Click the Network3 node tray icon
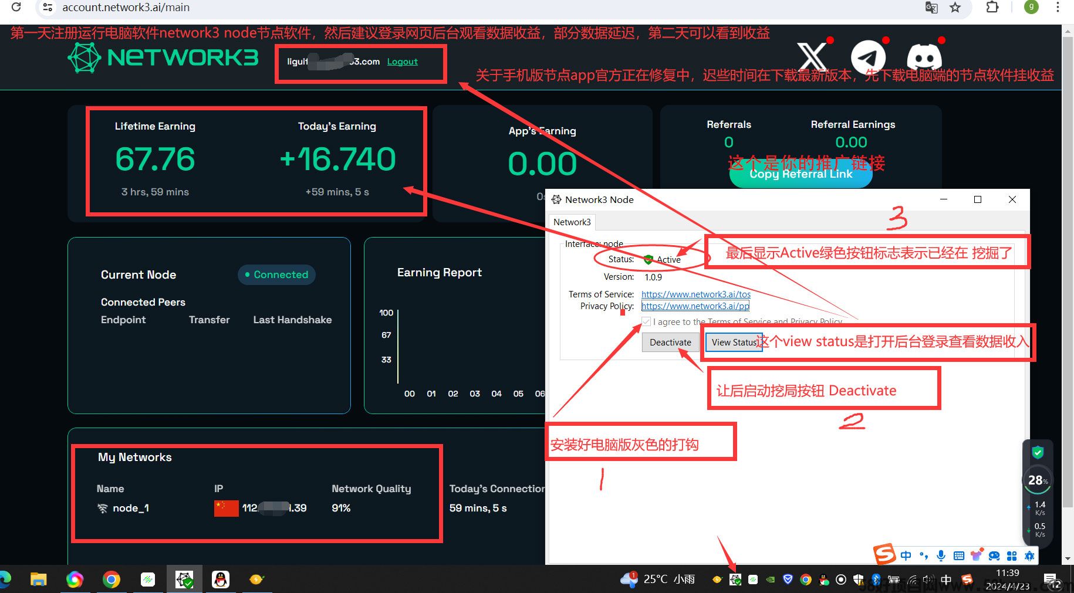The image size is (1074, 593). coord(735,580)
